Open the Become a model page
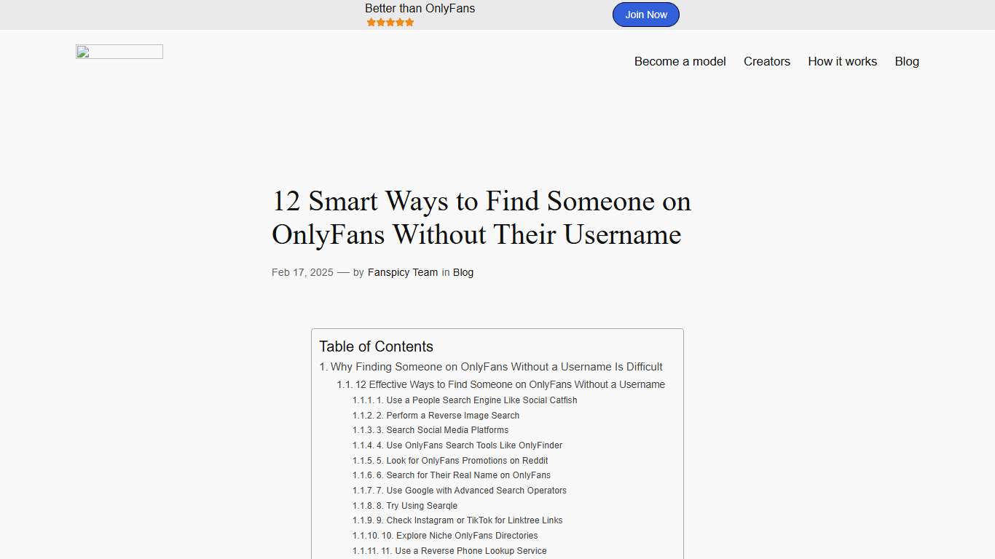 coord(680,62)
